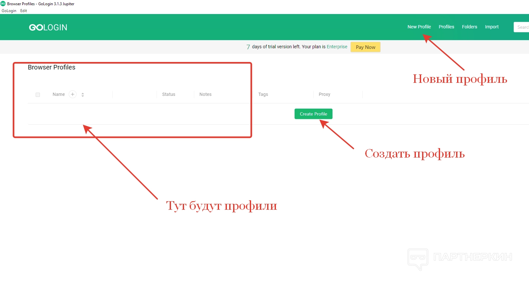The image size is (529, 288).
Task: Open the Folders navigation item
Action: point(469,27)
